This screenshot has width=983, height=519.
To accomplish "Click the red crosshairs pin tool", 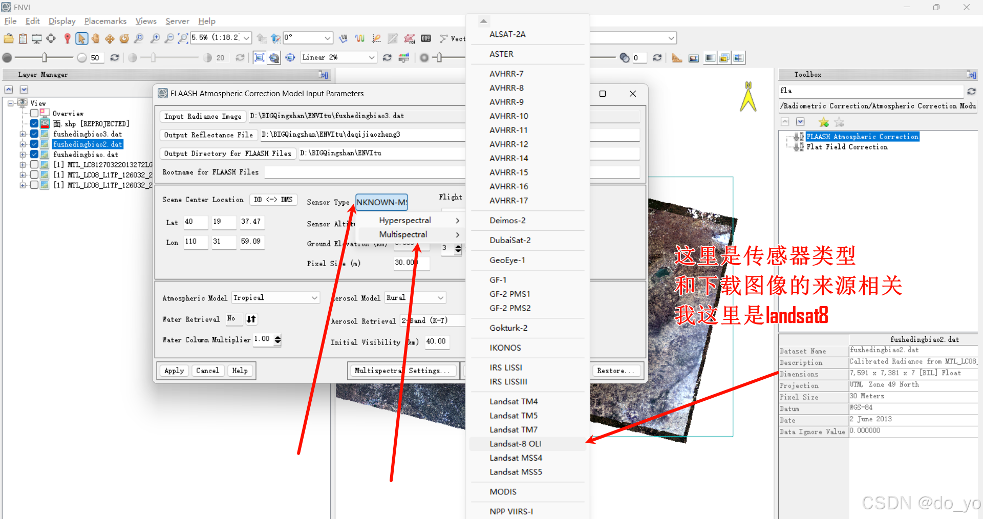I will 67,38.
